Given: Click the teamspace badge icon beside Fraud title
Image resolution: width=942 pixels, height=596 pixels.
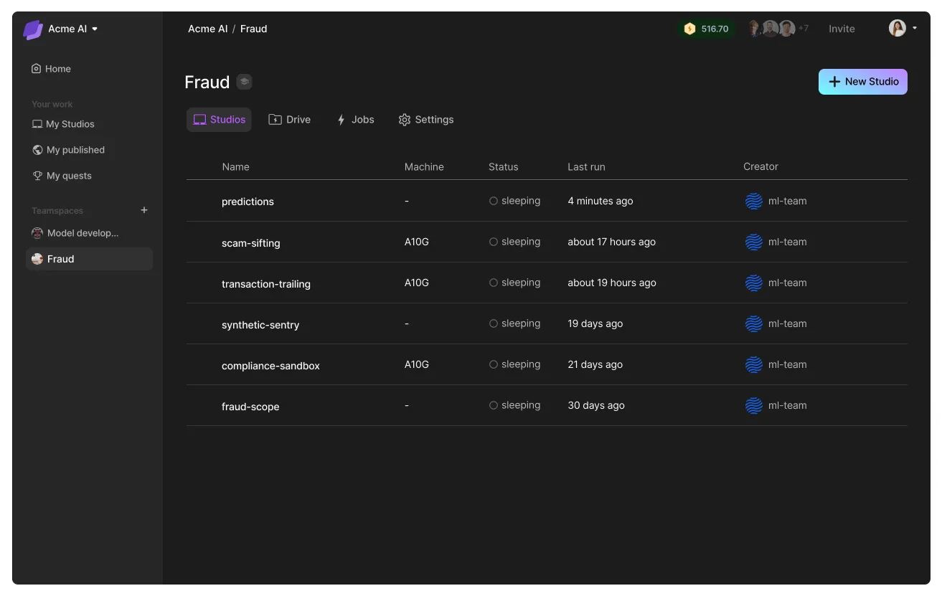Looking at the screenshot, I should pyautogui.click(x=245, y=82).
